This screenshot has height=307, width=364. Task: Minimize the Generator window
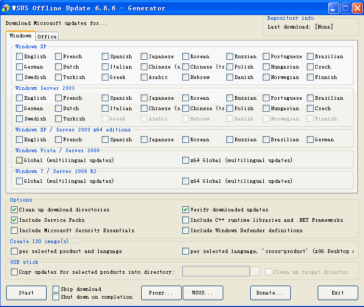[333, 8]
